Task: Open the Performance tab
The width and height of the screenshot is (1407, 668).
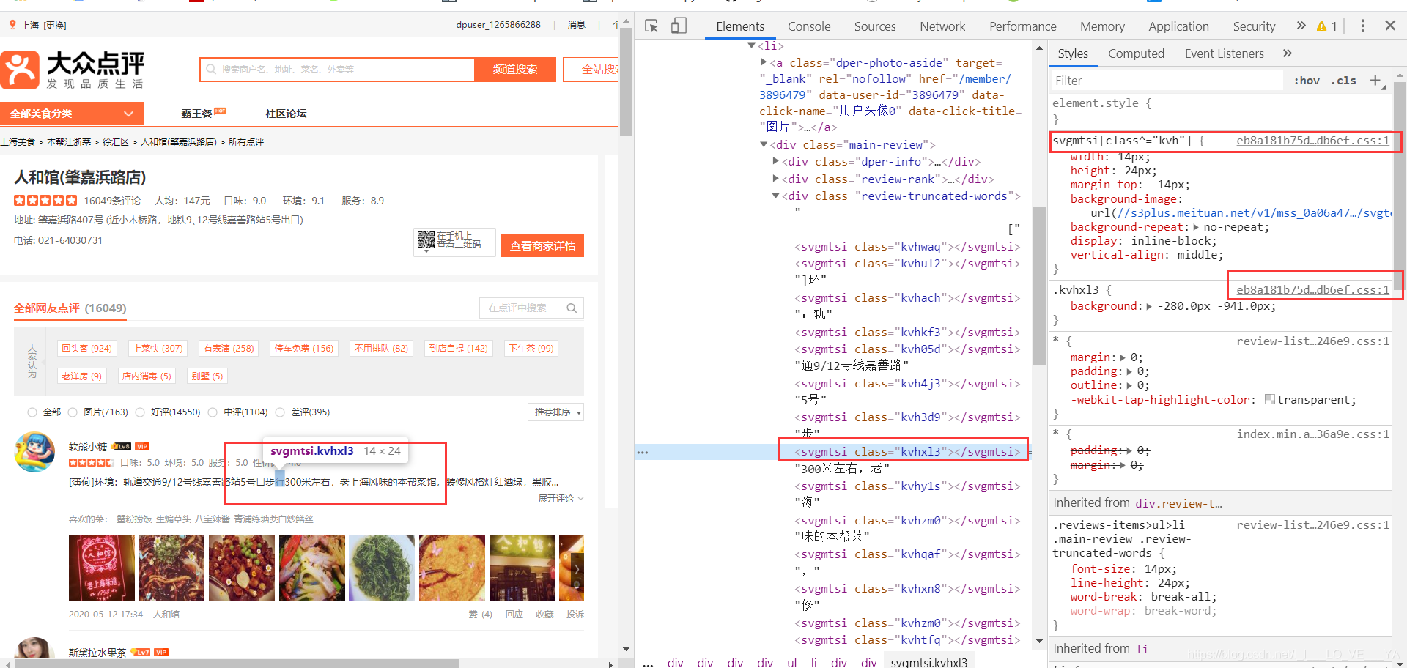Action: [1023, 26]
